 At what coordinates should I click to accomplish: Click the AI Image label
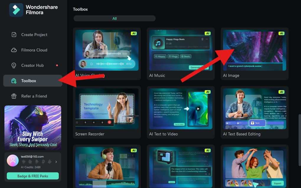(231, 75)
